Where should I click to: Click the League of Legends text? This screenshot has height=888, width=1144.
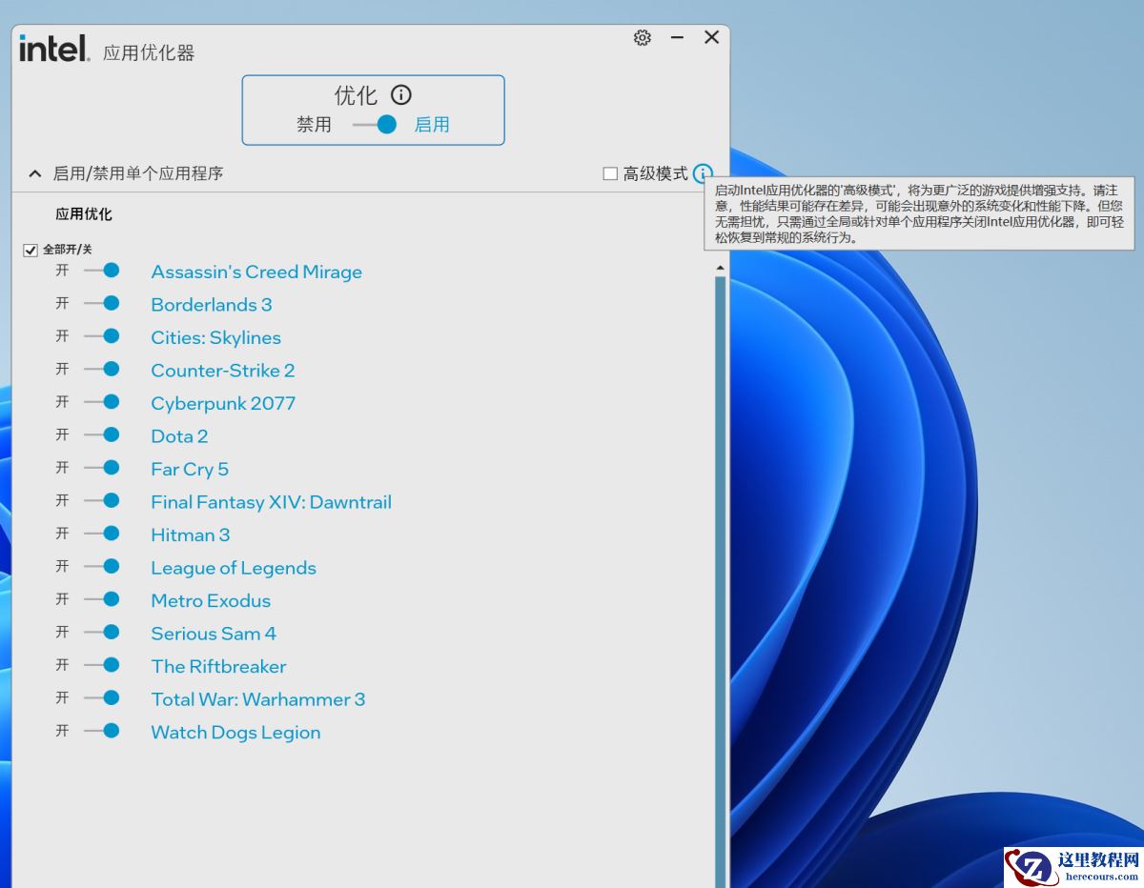point(234,568)
